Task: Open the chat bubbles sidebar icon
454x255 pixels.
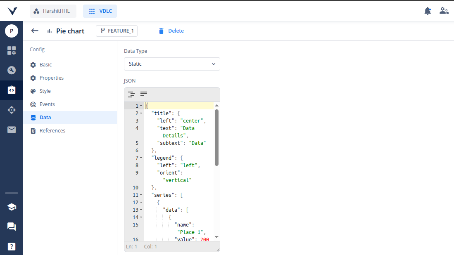Action: [12, 227]
